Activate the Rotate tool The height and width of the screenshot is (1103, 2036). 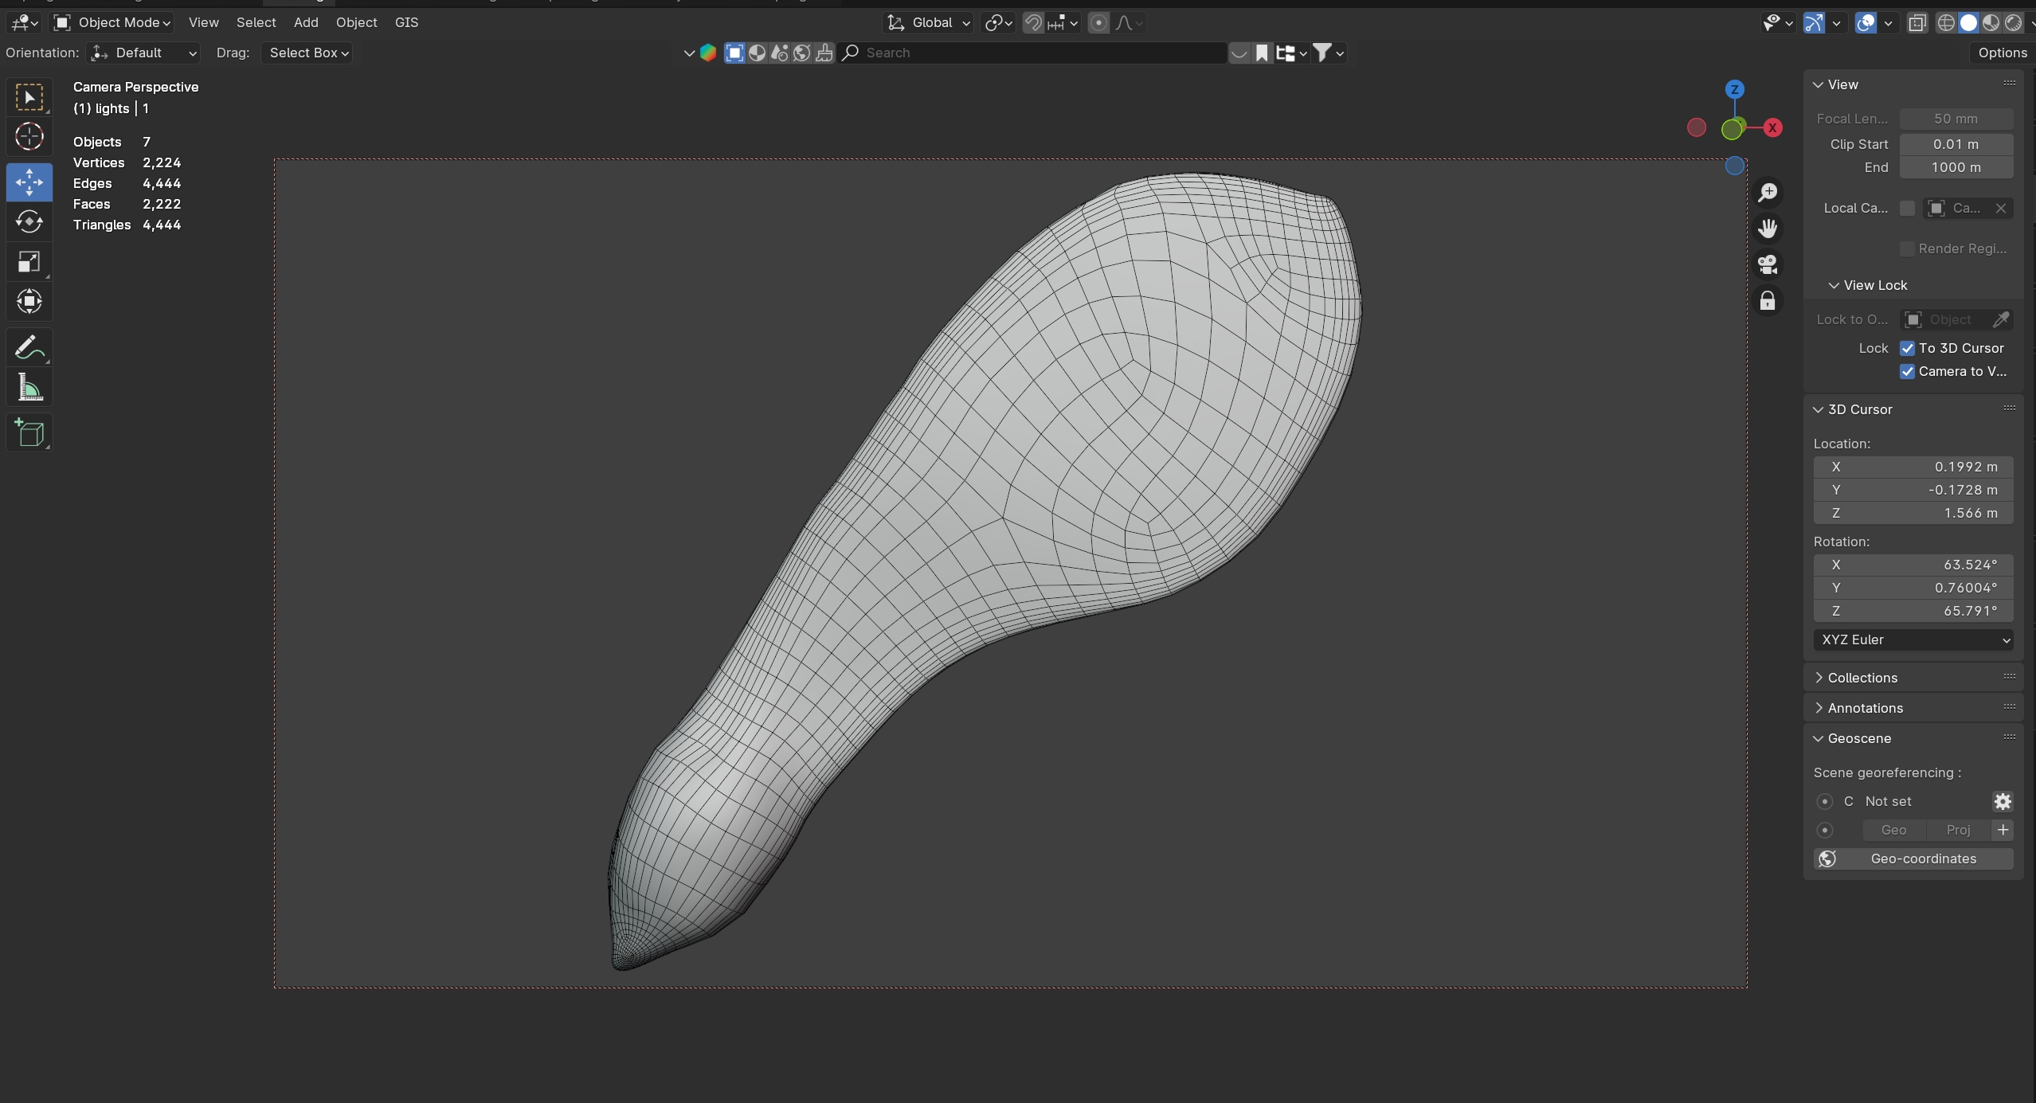click(29, 221)
